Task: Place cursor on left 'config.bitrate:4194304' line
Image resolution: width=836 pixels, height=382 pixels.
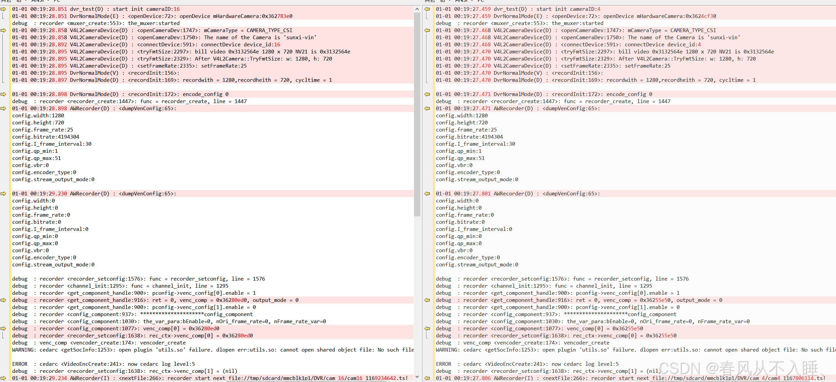Action: point(46,137)
